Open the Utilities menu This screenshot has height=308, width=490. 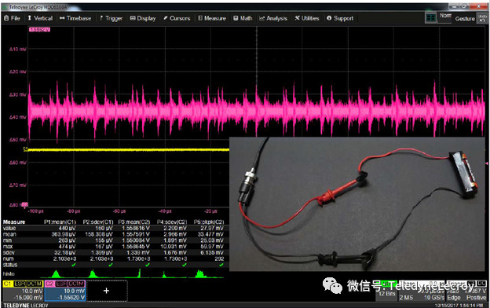307,18
